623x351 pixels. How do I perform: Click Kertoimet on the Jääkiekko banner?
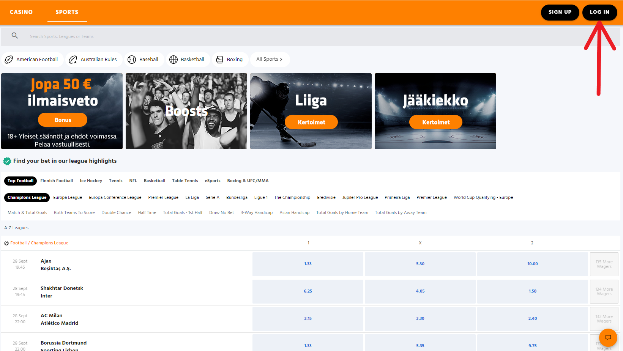[x=436, y=122]
